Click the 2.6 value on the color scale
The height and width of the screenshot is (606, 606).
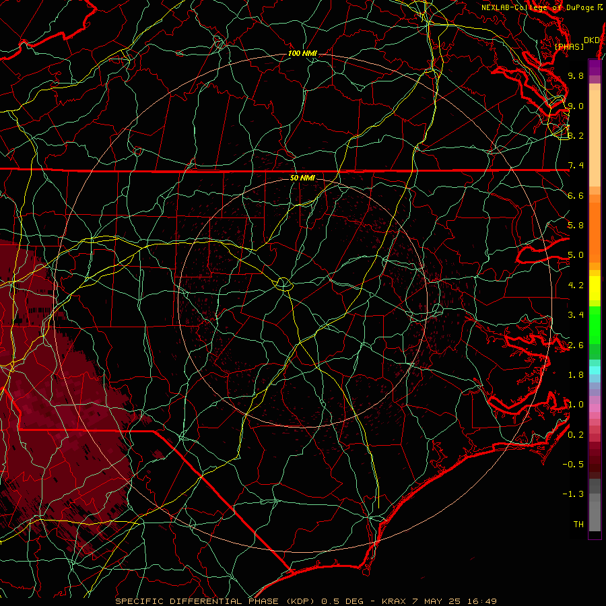[x=576, y=345]
